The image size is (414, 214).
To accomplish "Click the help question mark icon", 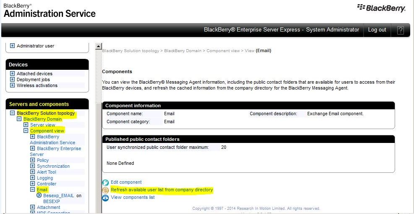I will [400, 30].
